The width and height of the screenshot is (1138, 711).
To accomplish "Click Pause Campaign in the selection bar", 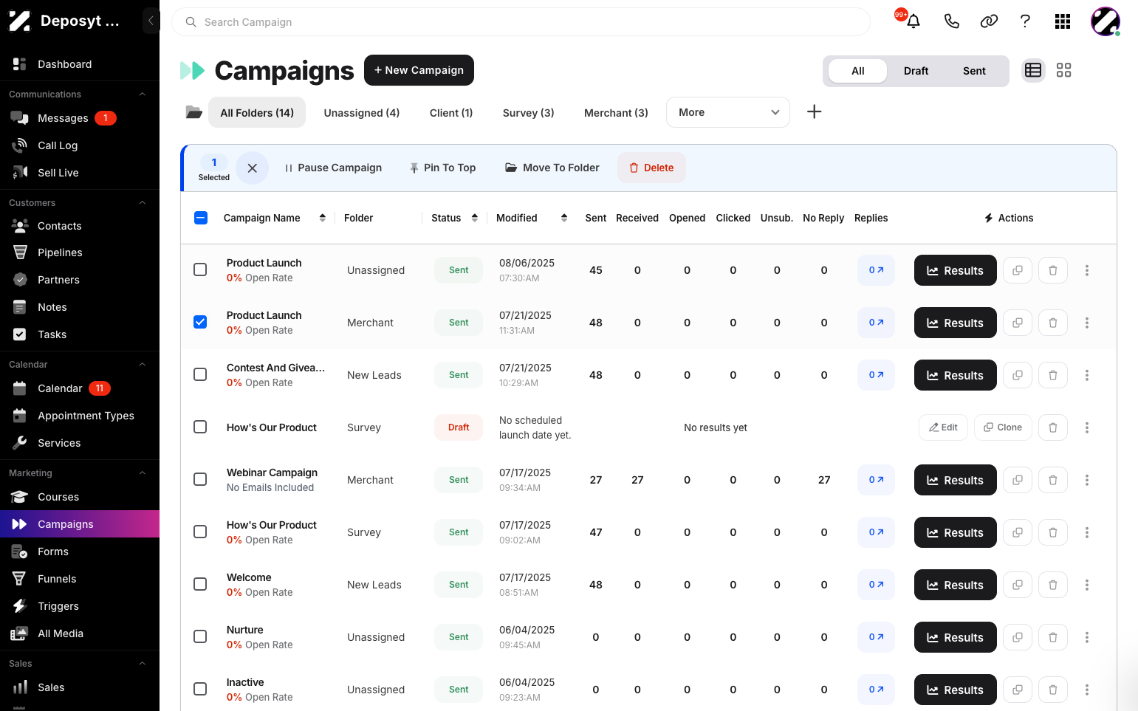I will 333,168.
